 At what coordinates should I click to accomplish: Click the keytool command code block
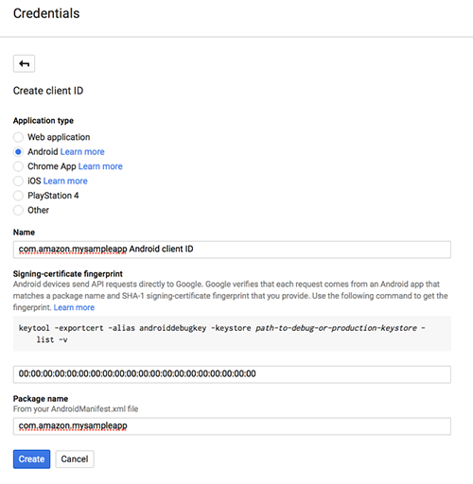[232, 334]
